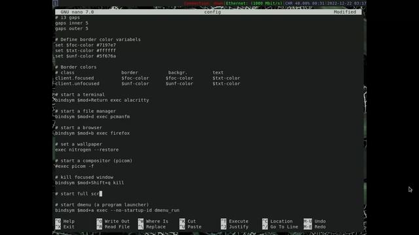Click the "# set a wallpaper" comment
This screenshot has height=235, width=419.
pos(79,144)
